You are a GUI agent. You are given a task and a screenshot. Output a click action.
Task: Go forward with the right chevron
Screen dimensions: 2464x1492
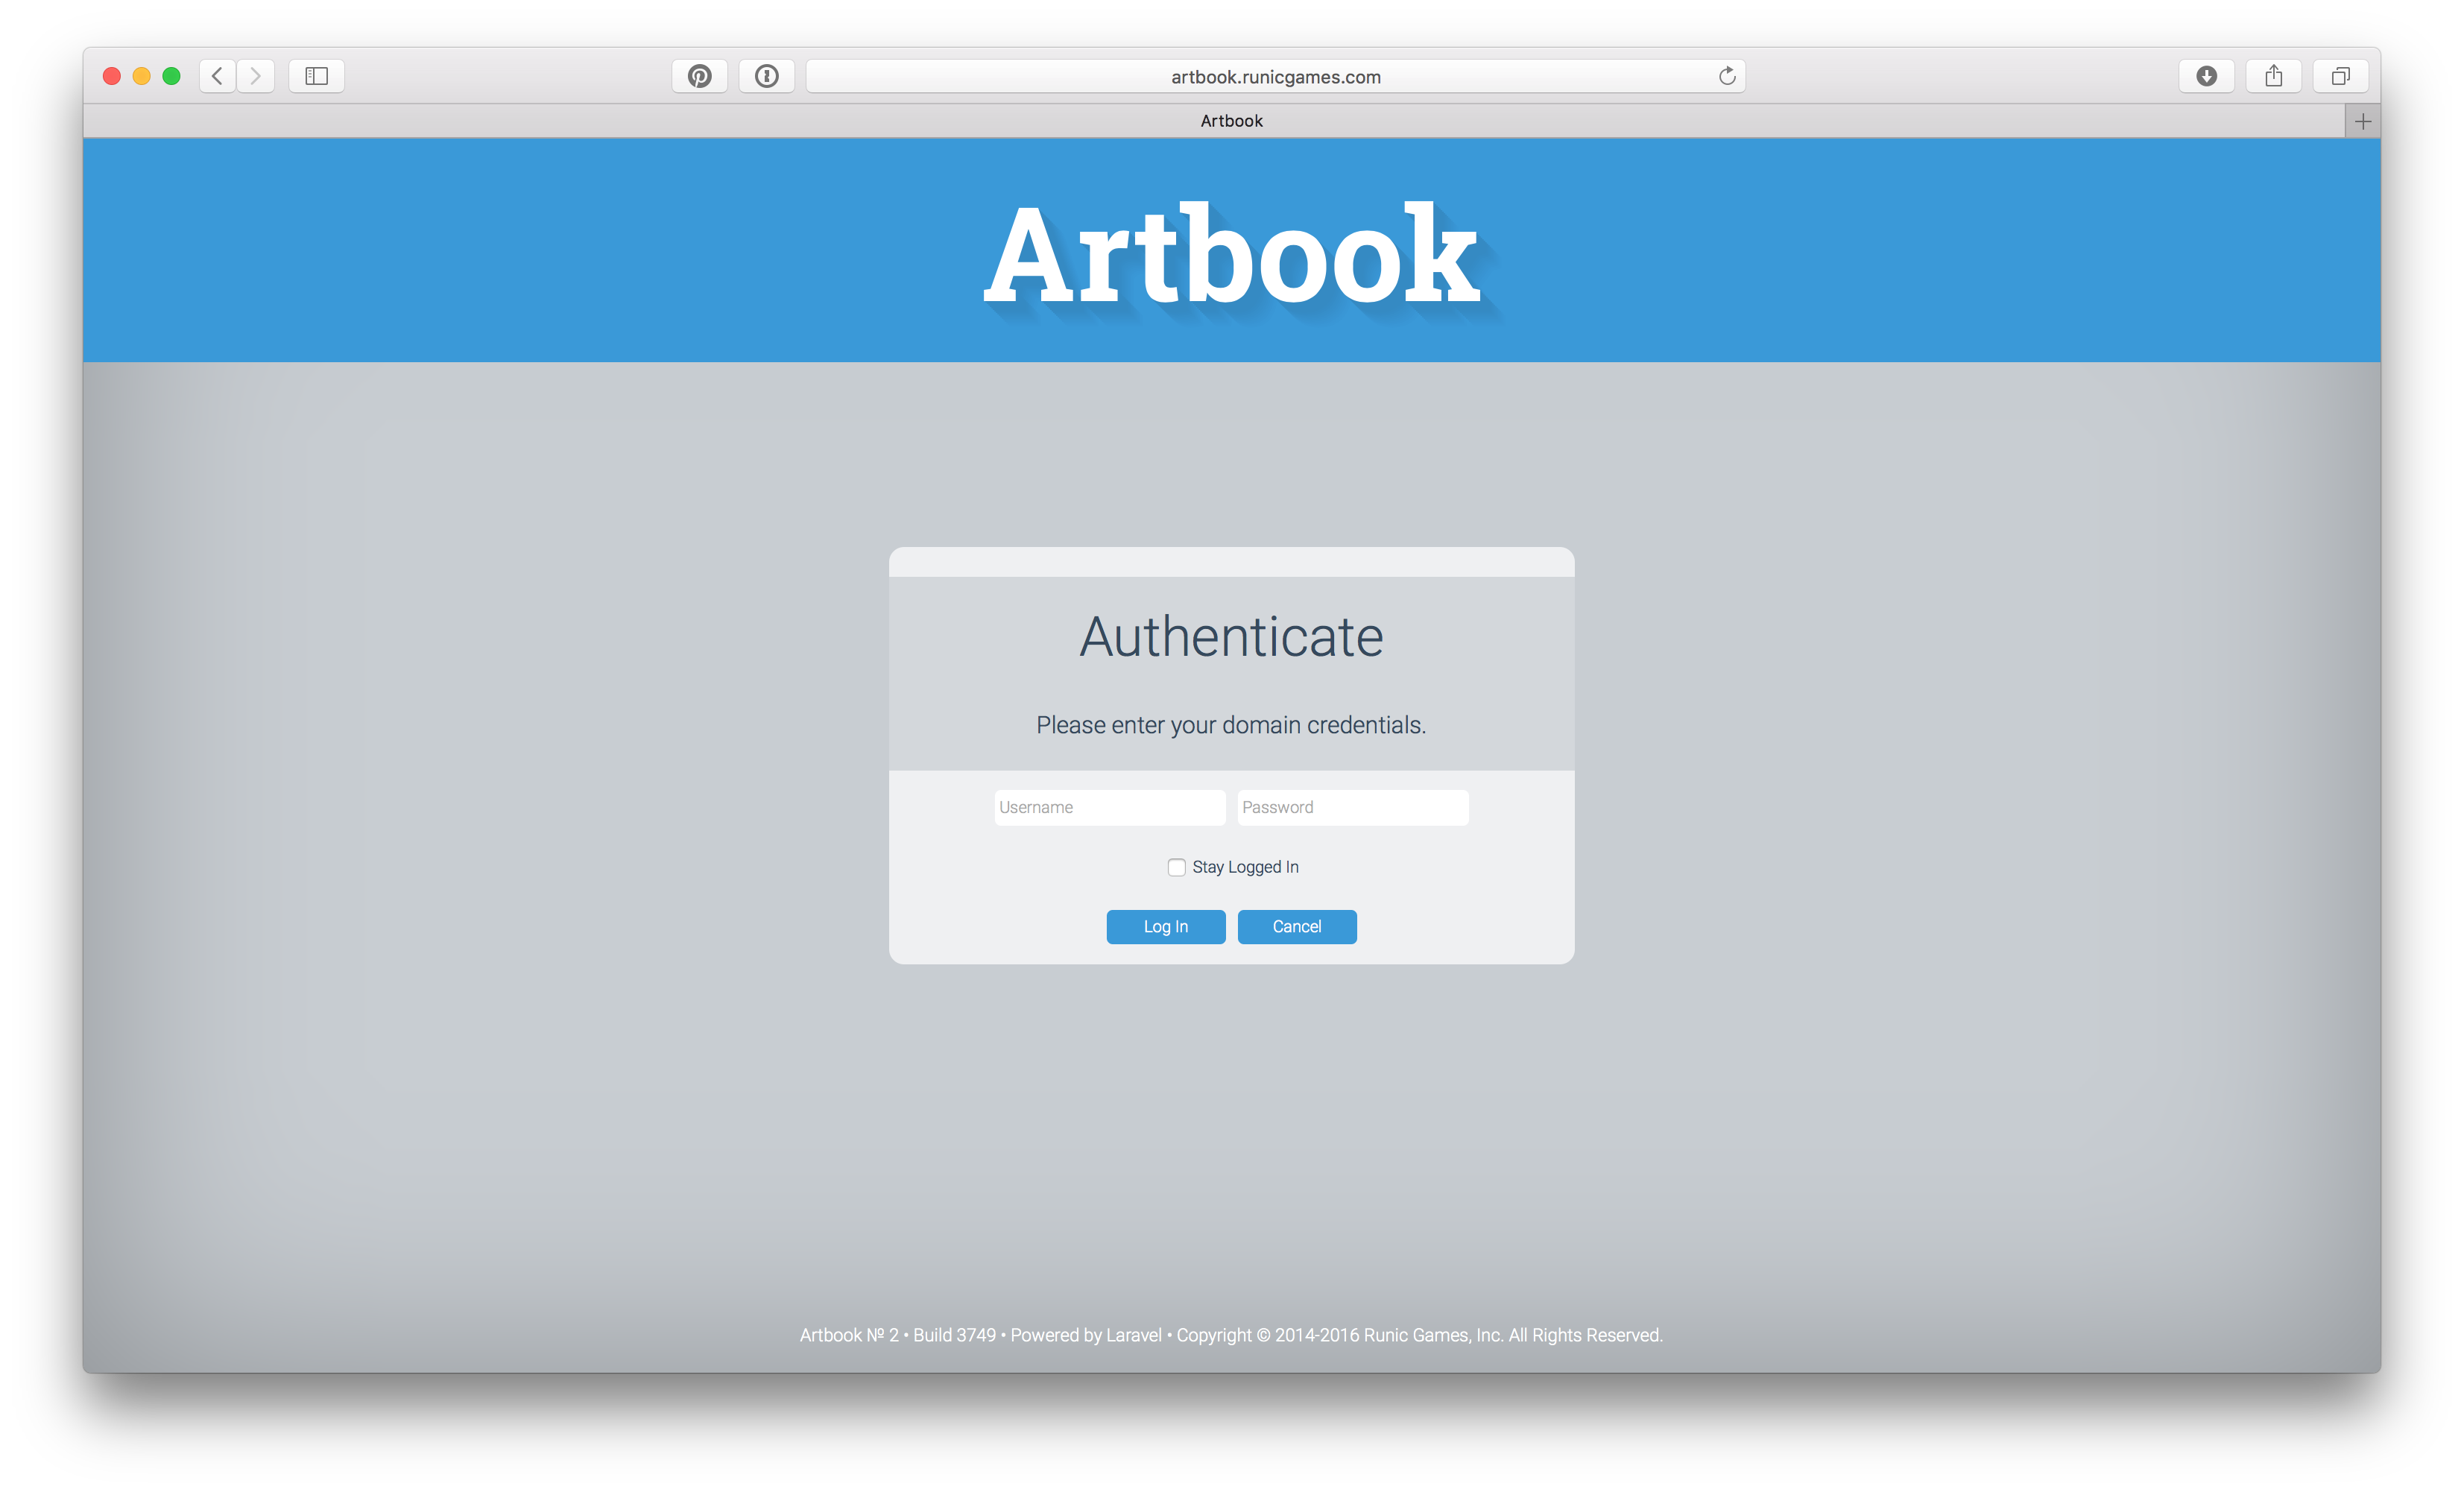(x=256, y=76)
